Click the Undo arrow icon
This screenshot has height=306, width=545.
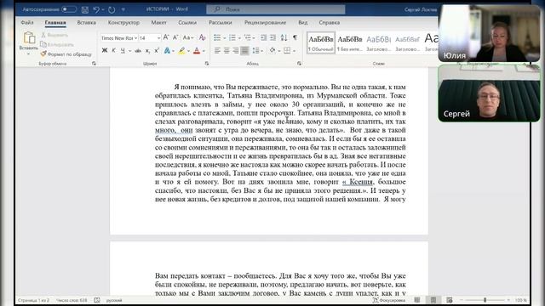click(x=96, y=9)
